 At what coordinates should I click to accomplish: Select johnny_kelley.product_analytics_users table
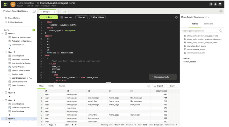tap(202, 43)
